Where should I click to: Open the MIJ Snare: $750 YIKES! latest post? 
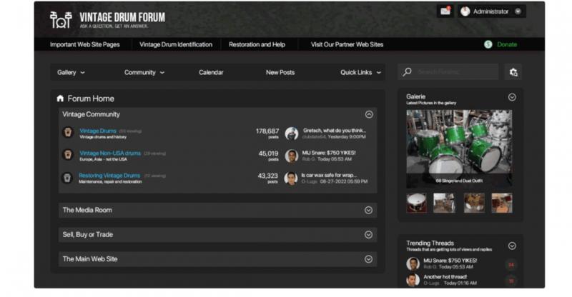328,152
